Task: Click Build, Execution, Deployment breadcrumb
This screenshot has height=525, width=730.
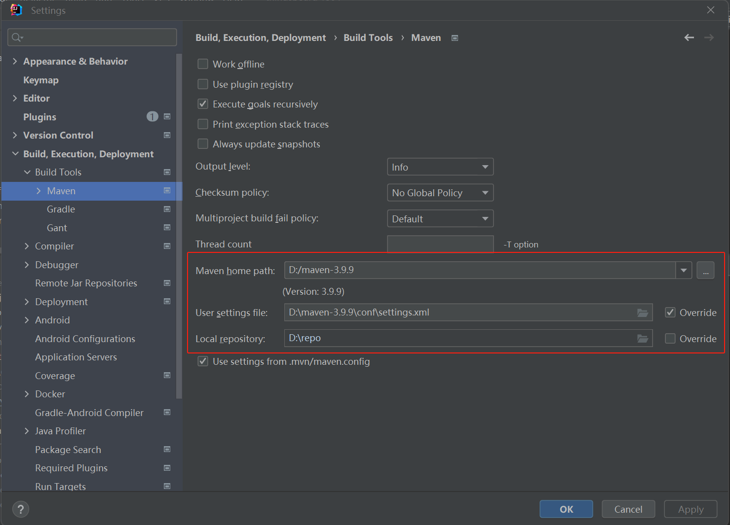Action: coord(261,38)
